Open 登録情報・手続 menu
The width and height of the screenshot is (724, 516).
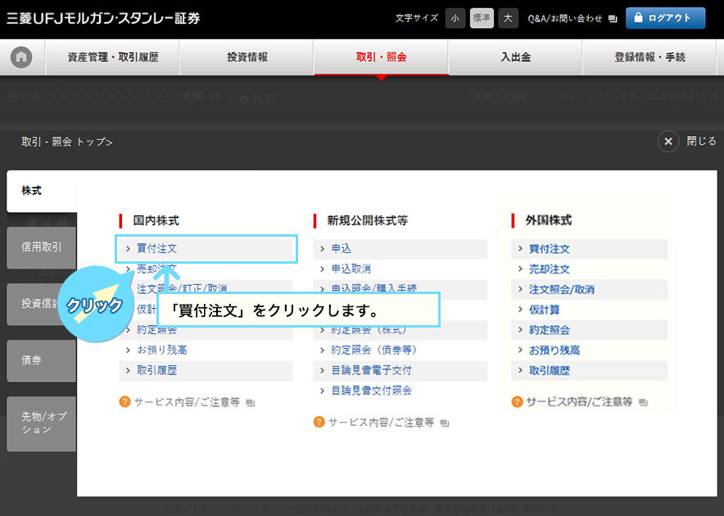click(x=649, y=57)
